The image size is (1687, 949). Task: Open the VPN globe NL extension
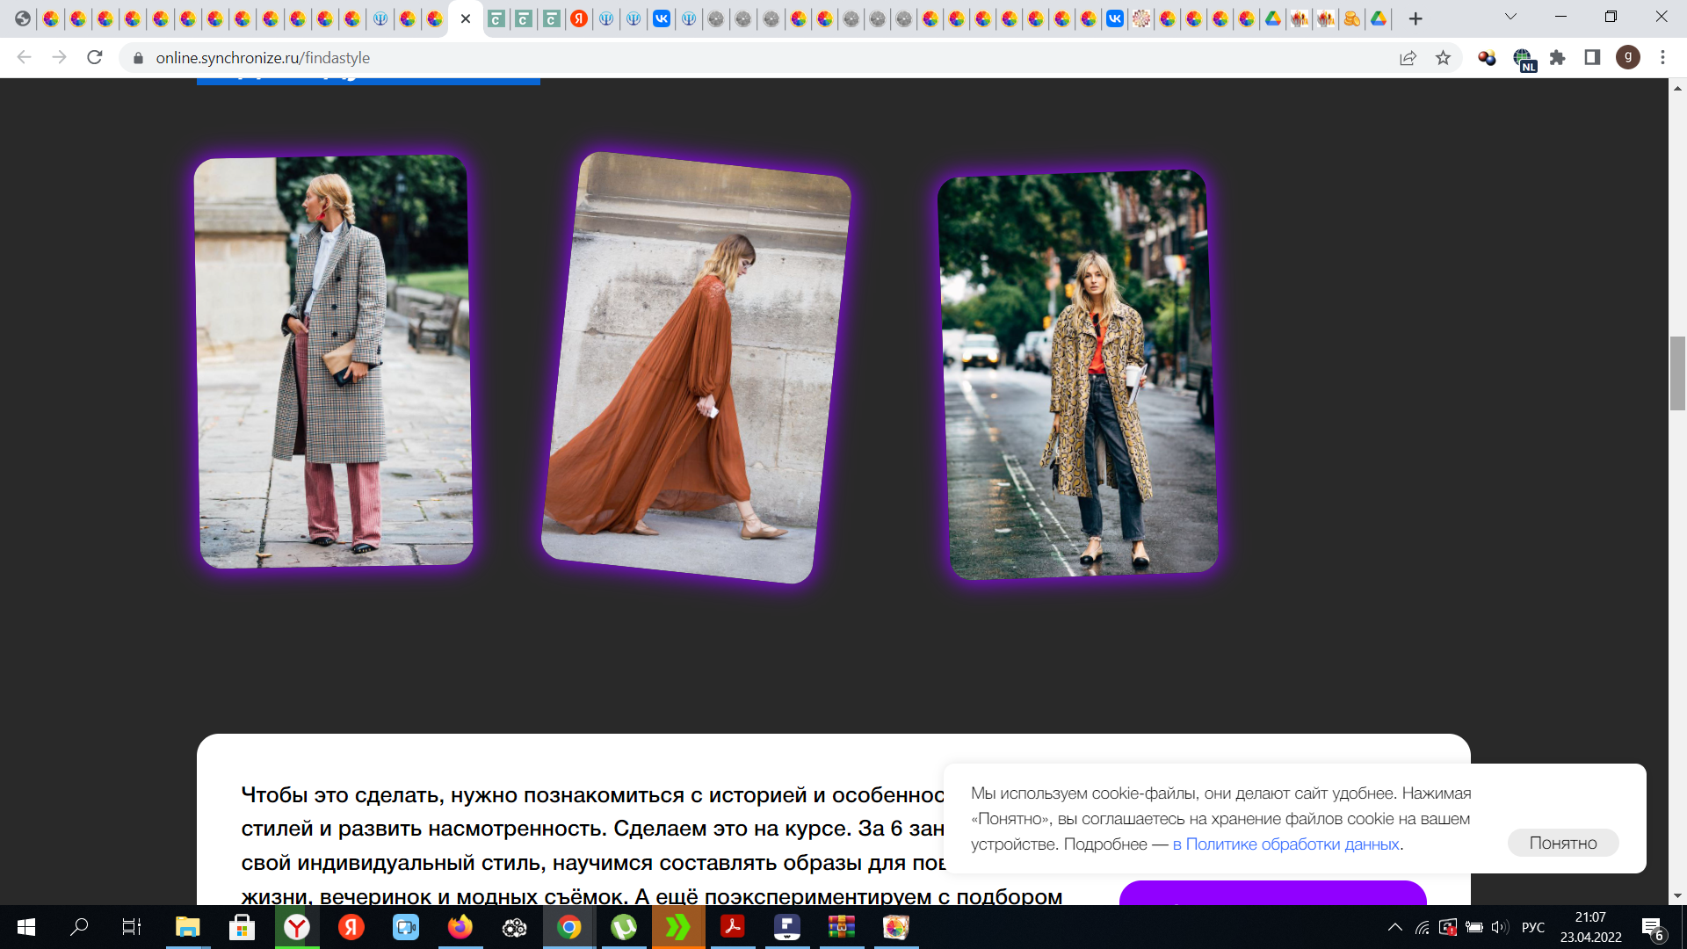tap(1524, 59)
